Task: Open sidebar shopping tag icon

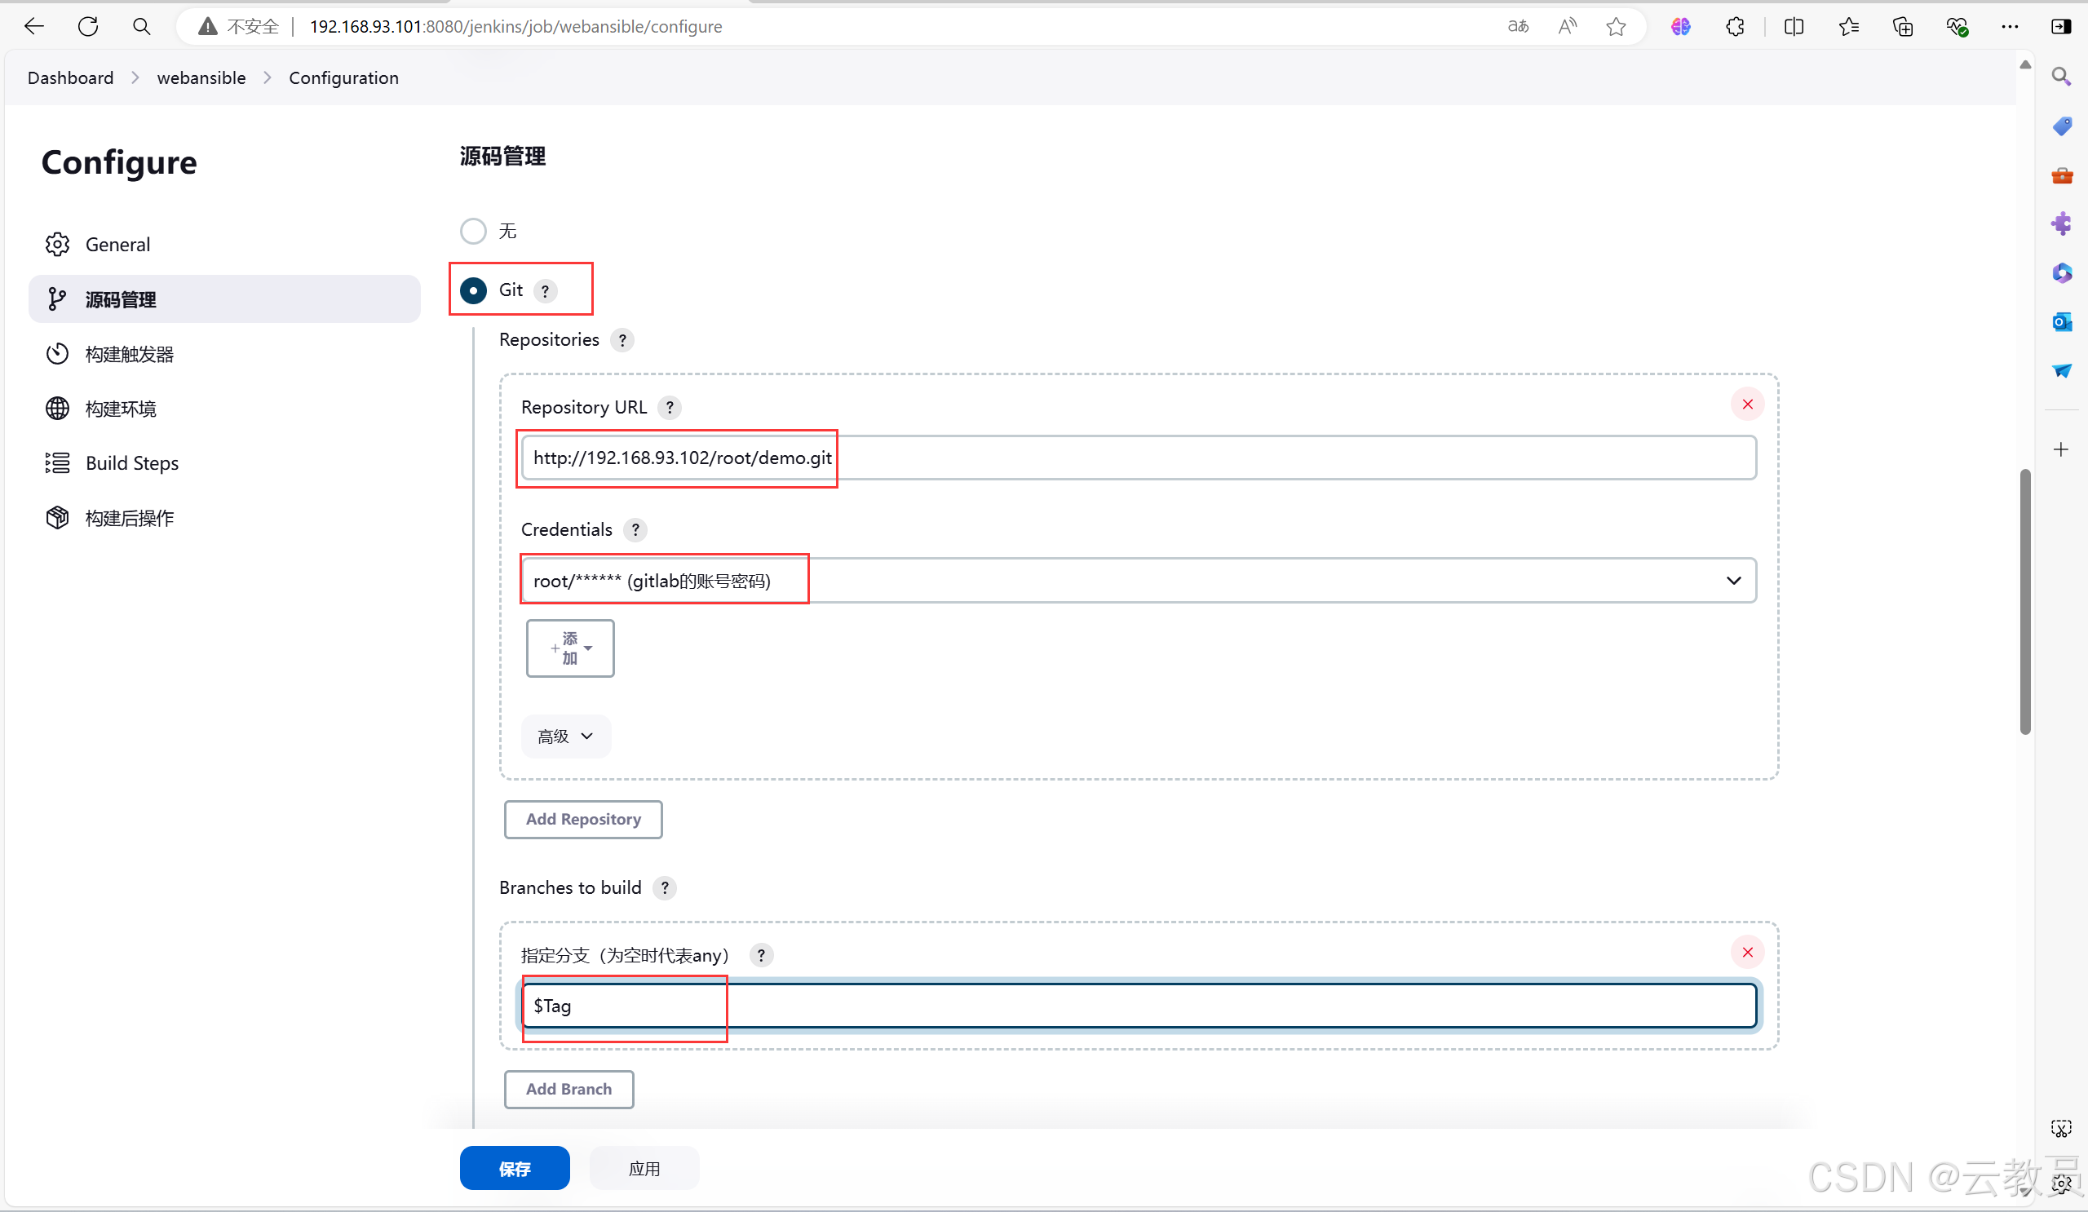Action: (x=2061, y=126)
